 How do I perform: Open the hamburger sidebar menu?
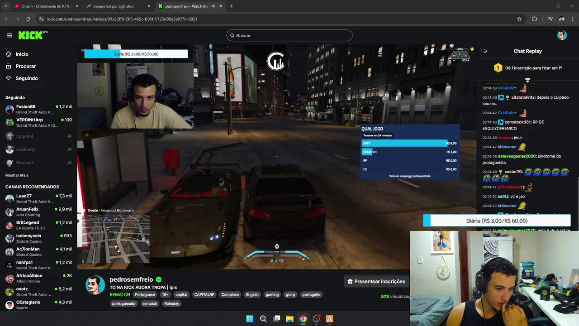[x=9, y=35]
